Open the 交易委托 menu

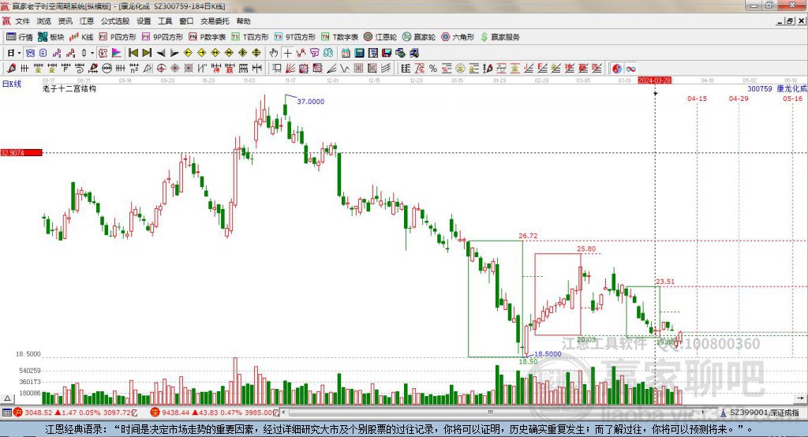pos(215,21)
